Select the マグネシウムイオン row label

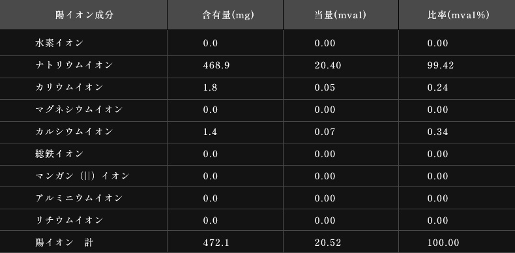(79, 110)
